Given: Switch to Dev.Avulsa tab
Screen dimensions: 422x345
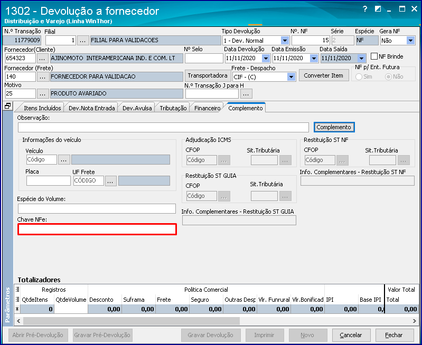Looking at the screenshot, I should [x=137, y=108].
